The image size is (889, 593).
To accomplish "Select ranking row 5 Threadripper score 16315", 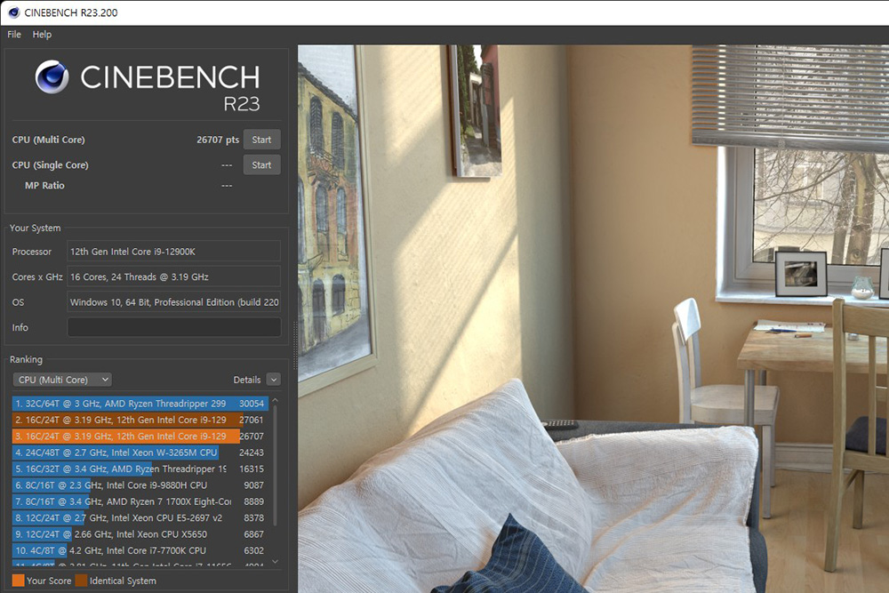I will pyautogui.click(x=140, y=469).
